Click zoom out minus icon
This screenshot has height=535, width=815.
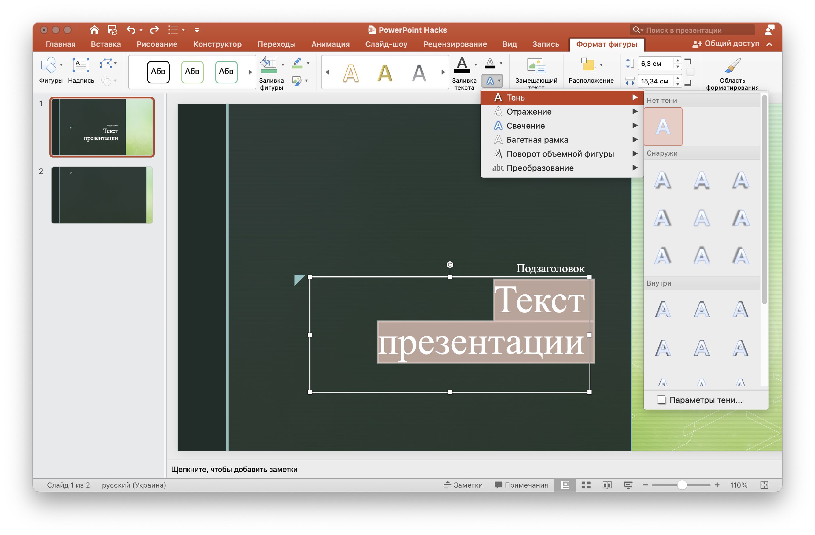pyautogui.click(x=646, y=485)
